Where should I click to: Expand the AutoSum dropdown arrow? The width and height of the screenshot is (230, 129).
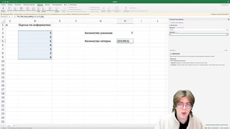(x=11, y=8)
